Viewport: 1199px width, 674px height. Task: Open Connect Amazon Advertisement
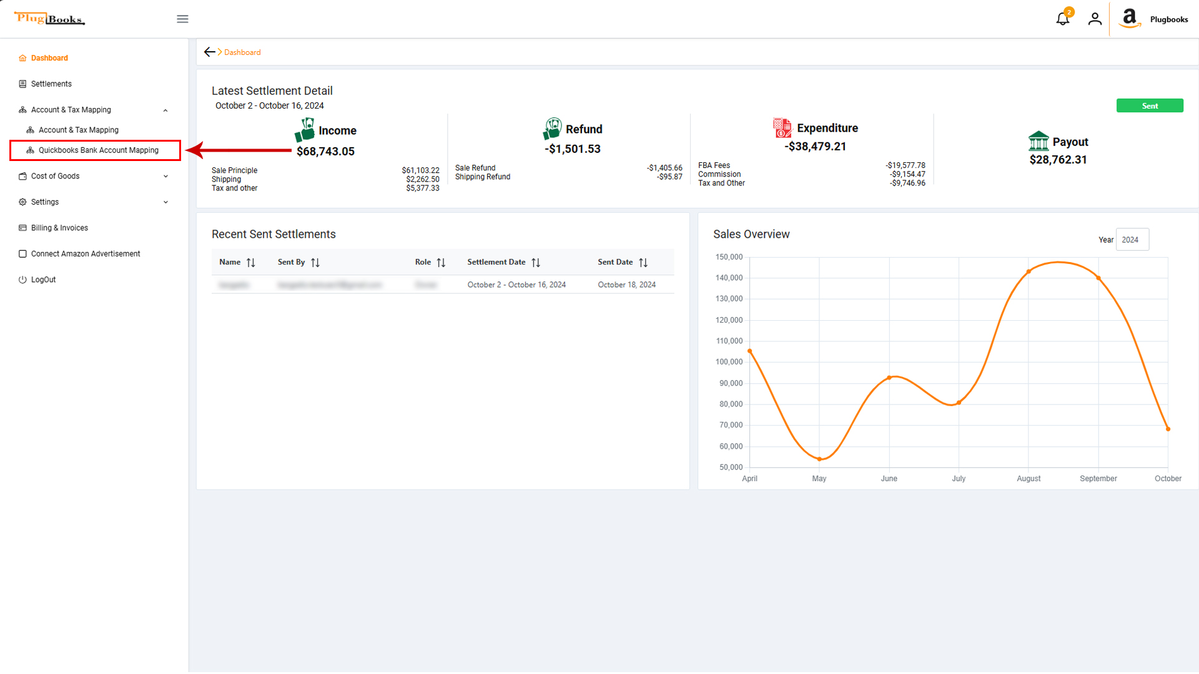click(x=86, y=254)
